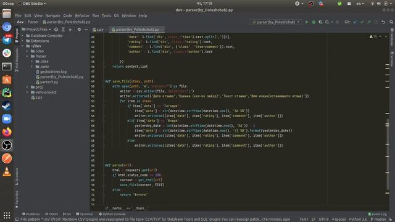Collapse all in Project panel
This screenshot has width=395, height=222.
click(x=70, y=30)
